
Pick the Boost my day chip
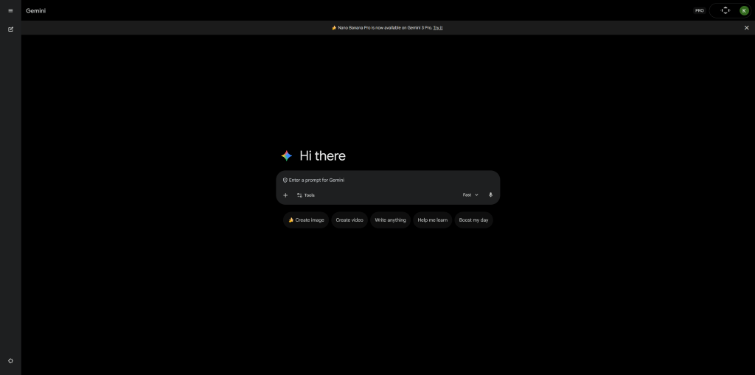[x=474, y=220]
